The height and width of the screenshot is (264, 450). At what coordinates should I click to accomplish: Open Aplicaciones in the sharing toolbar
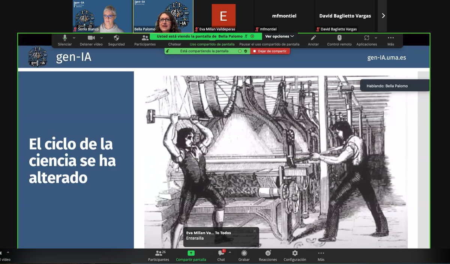[x=367, y=40]
